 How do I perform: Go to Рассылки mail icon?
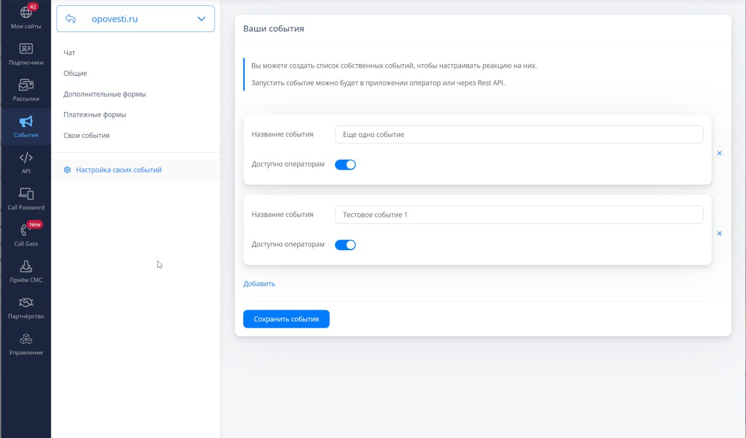tap(26, 85)
